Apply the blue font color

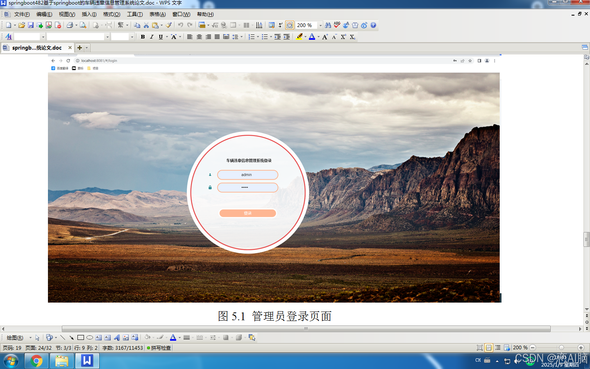click(312, 36)
